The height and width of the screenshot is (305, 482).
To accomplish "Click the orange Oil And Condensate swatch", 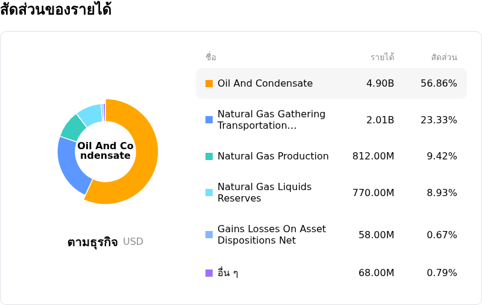I will [x=209, y=84].
